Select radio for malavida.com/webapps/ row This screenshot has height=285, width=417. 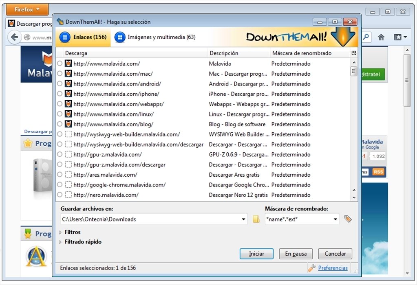click(60, 104)
